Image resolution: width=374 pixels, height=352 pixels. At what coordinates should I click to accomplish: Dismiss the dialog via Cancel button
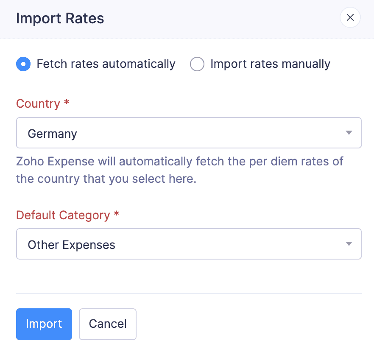[x=107, y=324]
